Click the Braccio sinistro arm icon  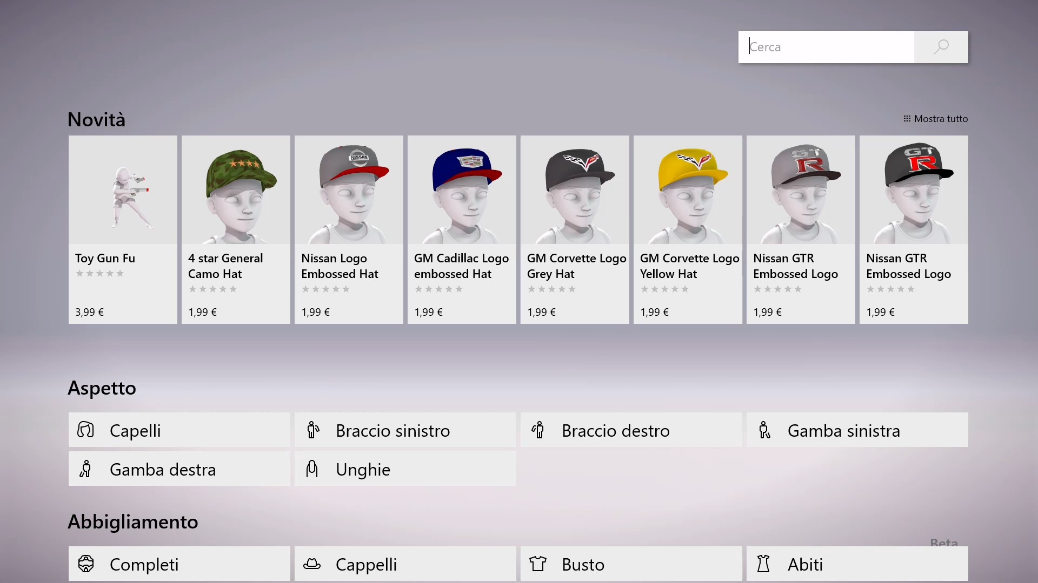click(312, 430)
